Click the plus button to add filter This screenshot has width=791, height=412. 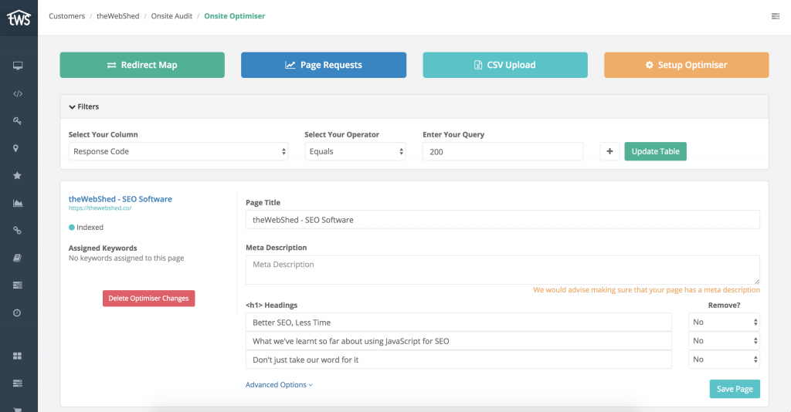pos(609,151)
